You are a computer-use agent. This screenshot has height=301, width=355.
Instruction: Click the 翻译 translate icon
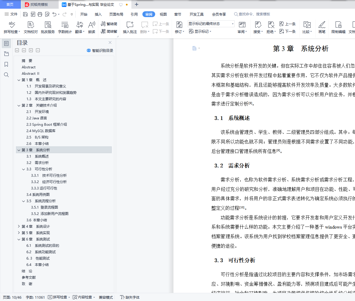click(x=79, y=25)
